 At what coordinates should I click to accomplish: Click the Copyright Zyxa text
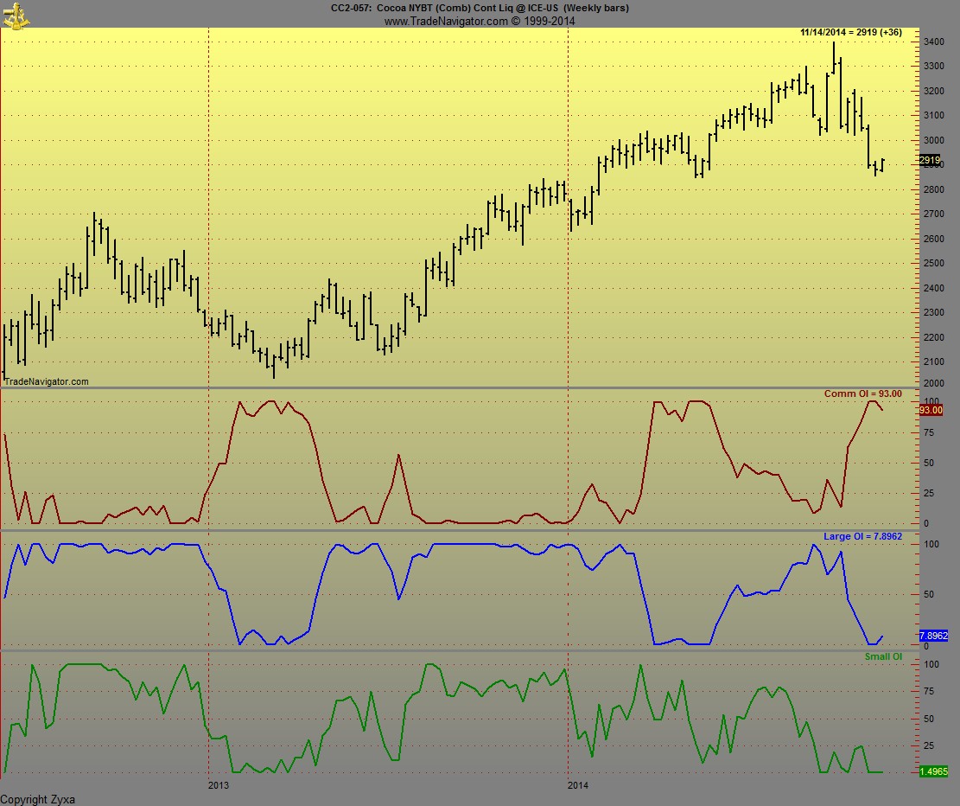38,800
